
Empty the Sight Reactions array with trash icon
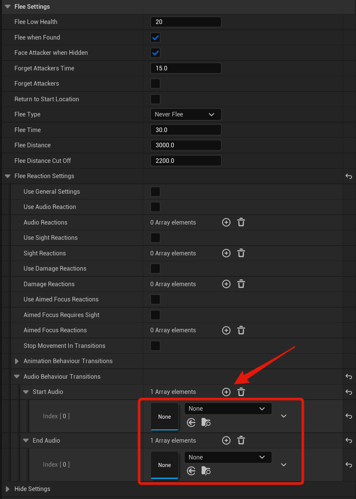(241, 253)
